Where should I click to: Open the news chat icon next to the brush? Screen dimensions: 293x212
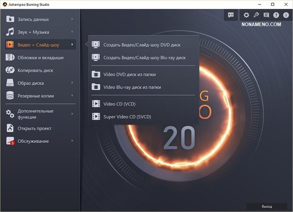pos(266,15)
